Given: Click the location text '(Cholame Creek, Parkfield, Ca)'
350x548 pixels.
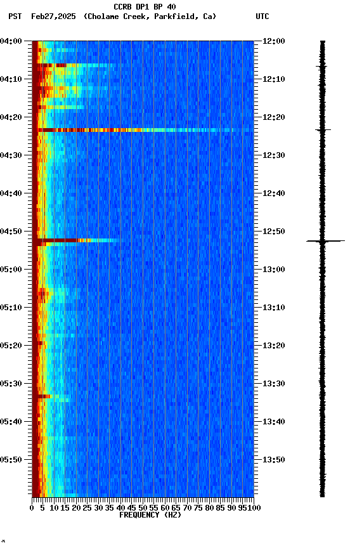Looking at the screenshot, I should (x=150, y=16).
